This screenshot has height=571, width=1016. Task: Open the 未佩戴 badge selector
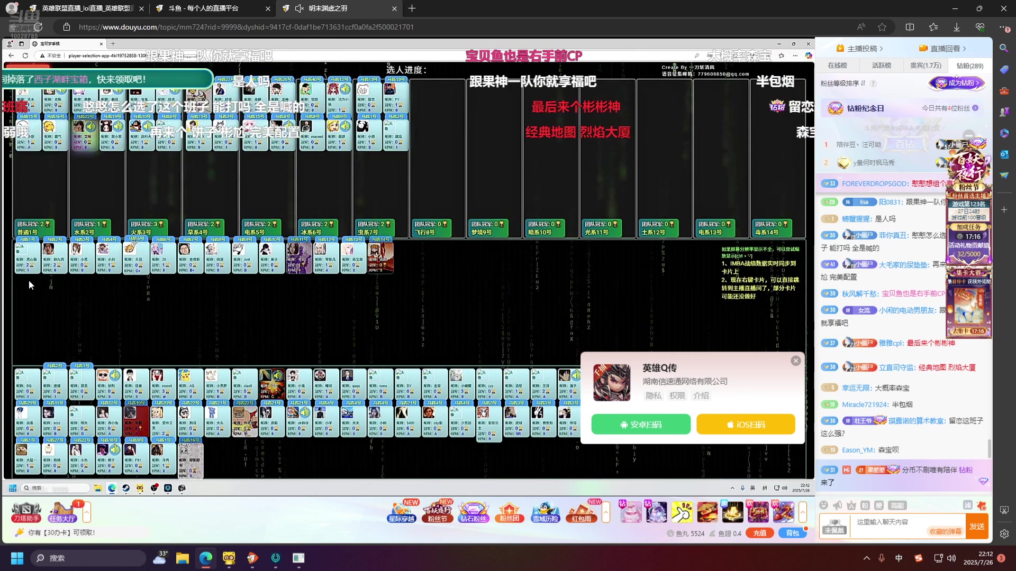click(834, 526)
